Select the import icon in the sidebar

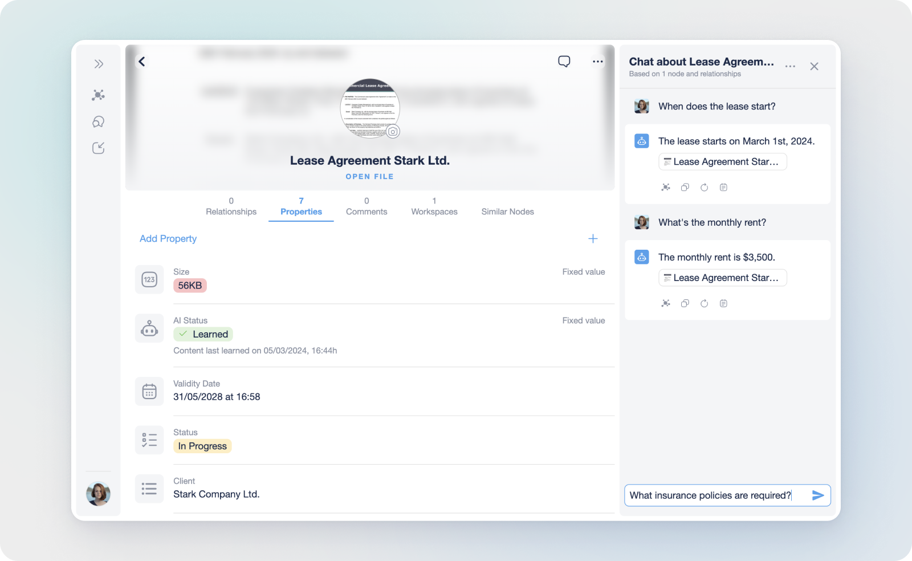pyautogui.click(x=98, y=148)
